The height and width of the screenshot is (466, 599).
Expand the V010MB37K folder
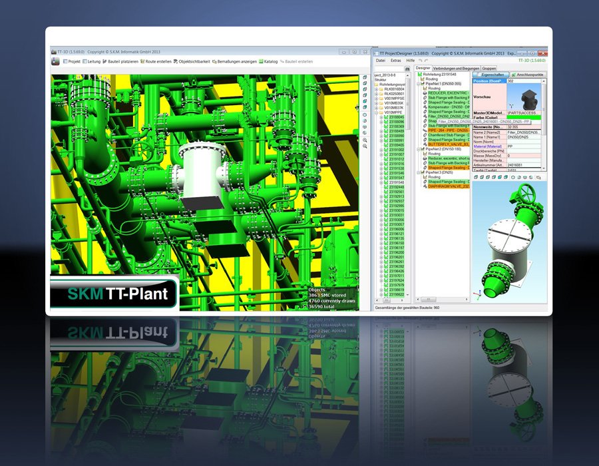pos(376,108)
